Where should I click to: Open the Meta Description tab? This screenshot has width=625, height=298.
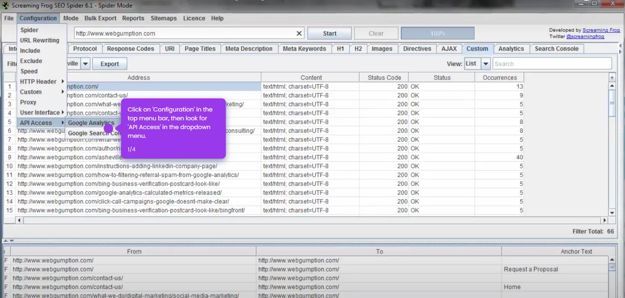point(249,49)
